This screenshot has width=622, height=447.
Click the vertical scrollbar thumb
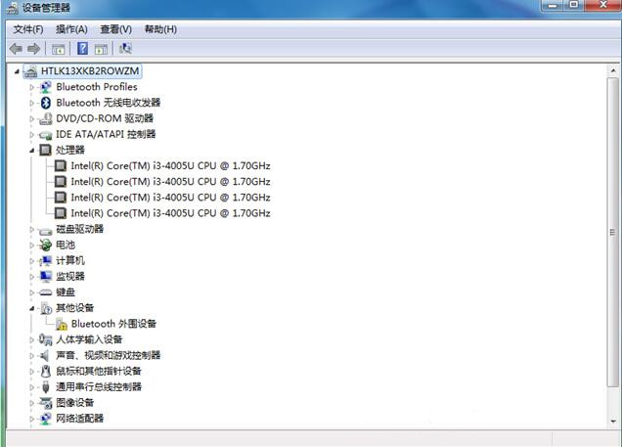(x=613, y=232)
